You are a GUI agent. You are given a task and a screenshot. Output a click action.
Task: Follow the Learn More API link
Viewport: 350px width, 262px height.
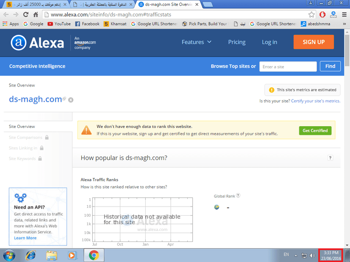25,238
